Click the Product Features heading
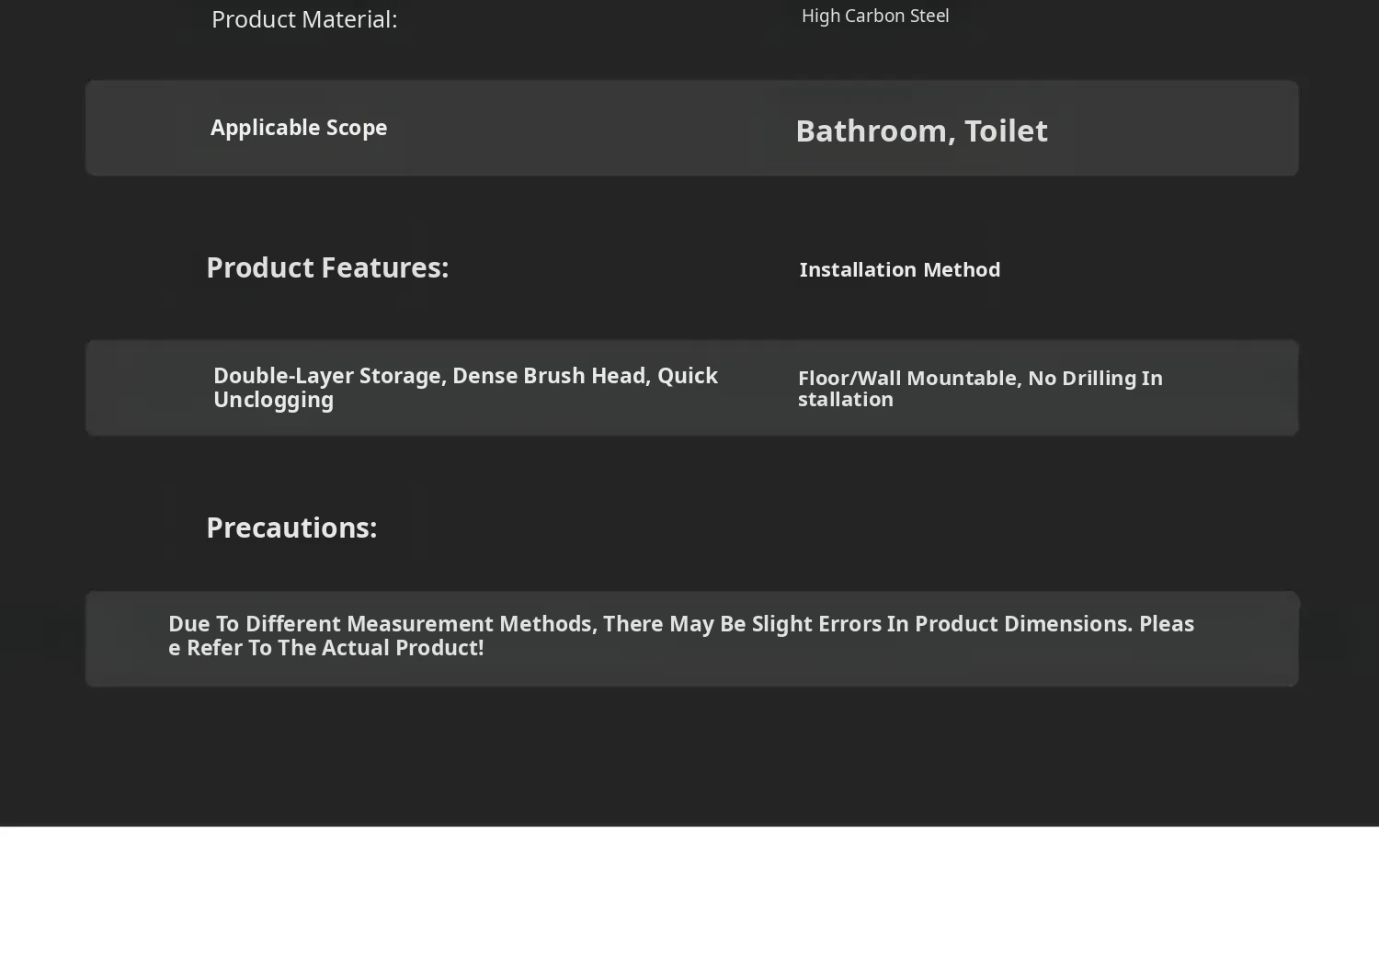 tap(327, 267)
